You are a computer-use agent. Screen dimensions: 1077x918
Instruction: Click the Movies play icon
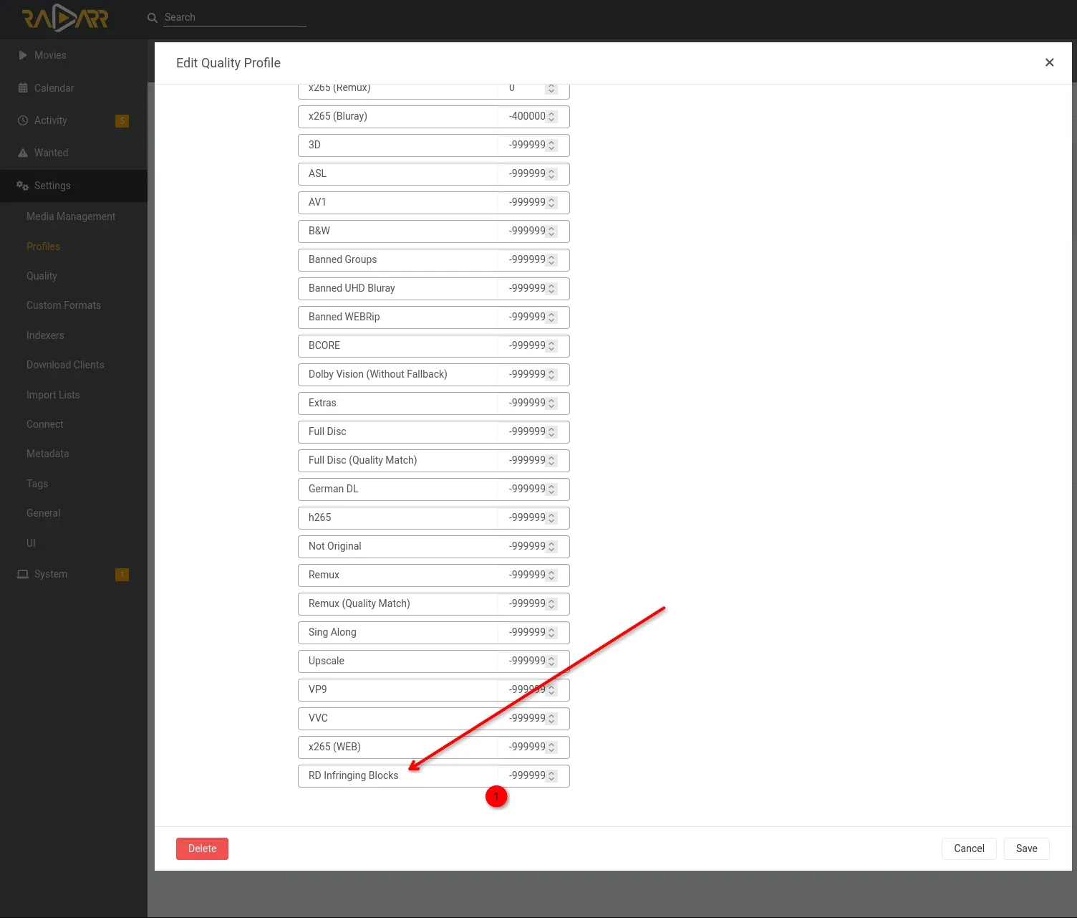click(23, 55)
